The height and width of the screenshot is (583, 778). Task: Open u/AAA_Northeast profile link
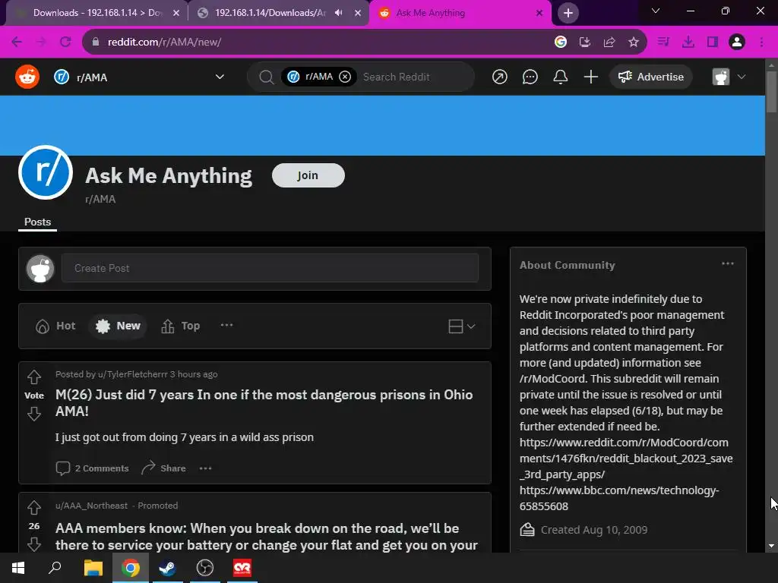pyautogui.click(x=91, y=506)
